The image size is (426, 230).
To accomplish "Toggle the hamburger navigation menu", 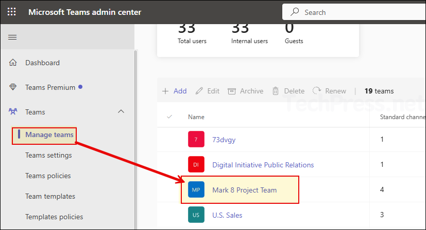I will point(12,37).
